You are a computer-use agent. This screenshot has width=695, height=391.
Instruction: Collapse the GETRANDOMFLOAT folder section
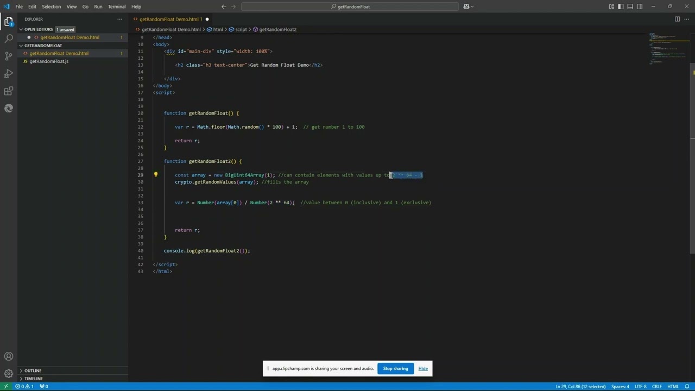click(21, 46)
